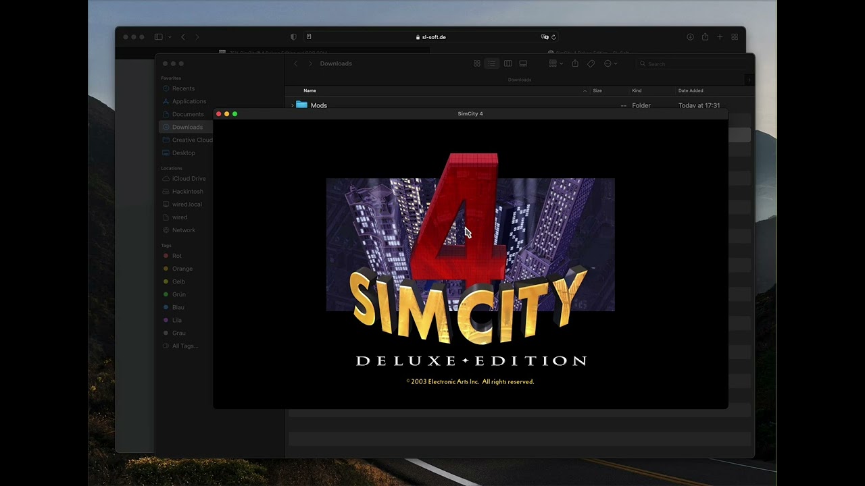Switch Finder to gallery view
865x486 pixels.
(523, 63)
